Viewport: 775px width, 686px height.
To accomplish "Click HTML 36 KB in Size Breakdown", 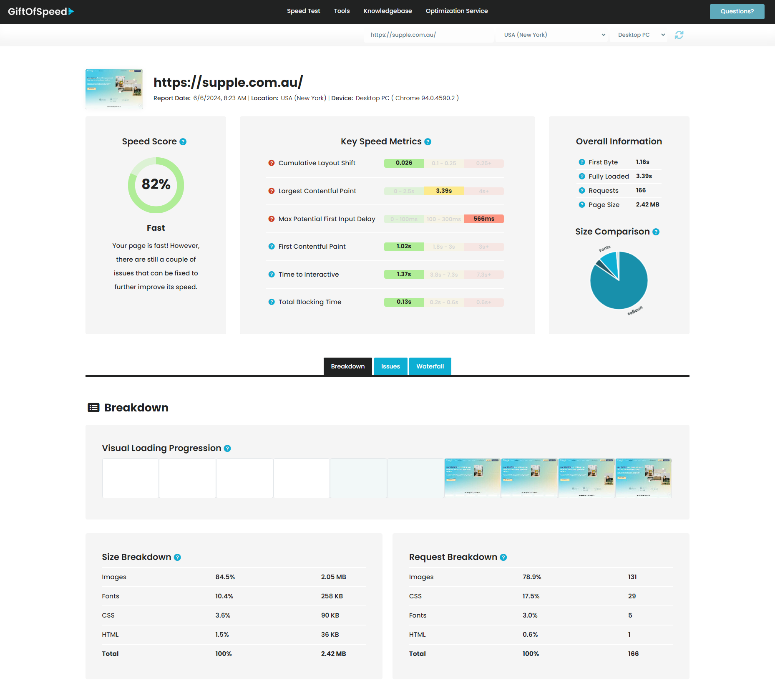I will pos(330,635).
